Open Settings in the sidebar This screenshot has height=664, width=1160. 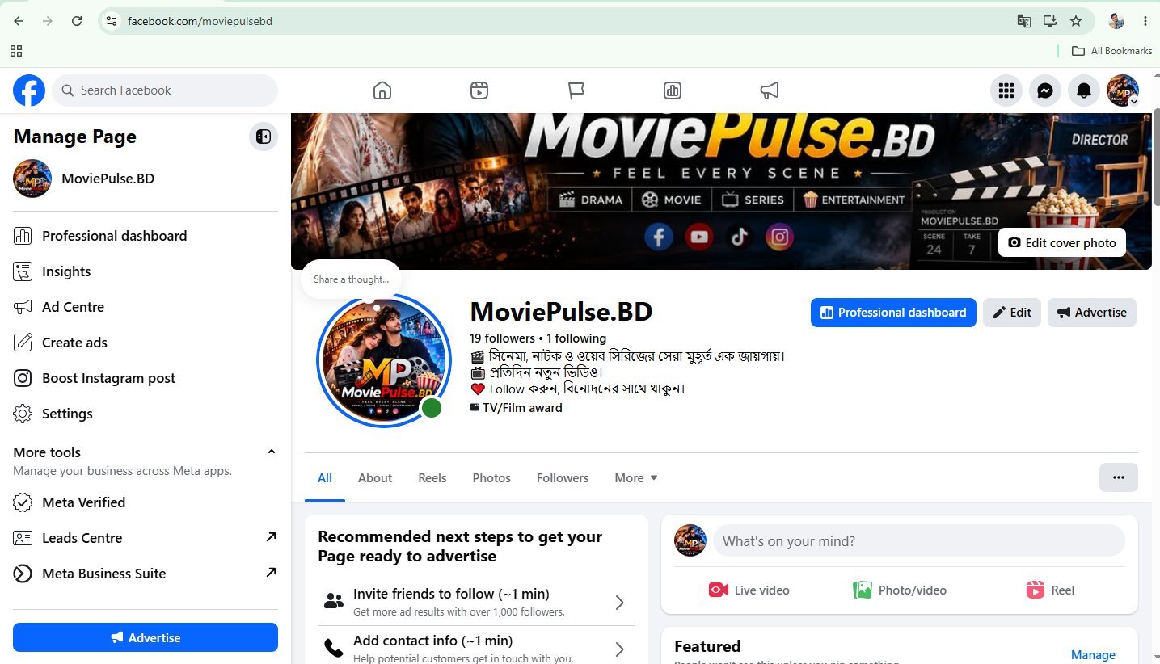click(x=146, y=414)
